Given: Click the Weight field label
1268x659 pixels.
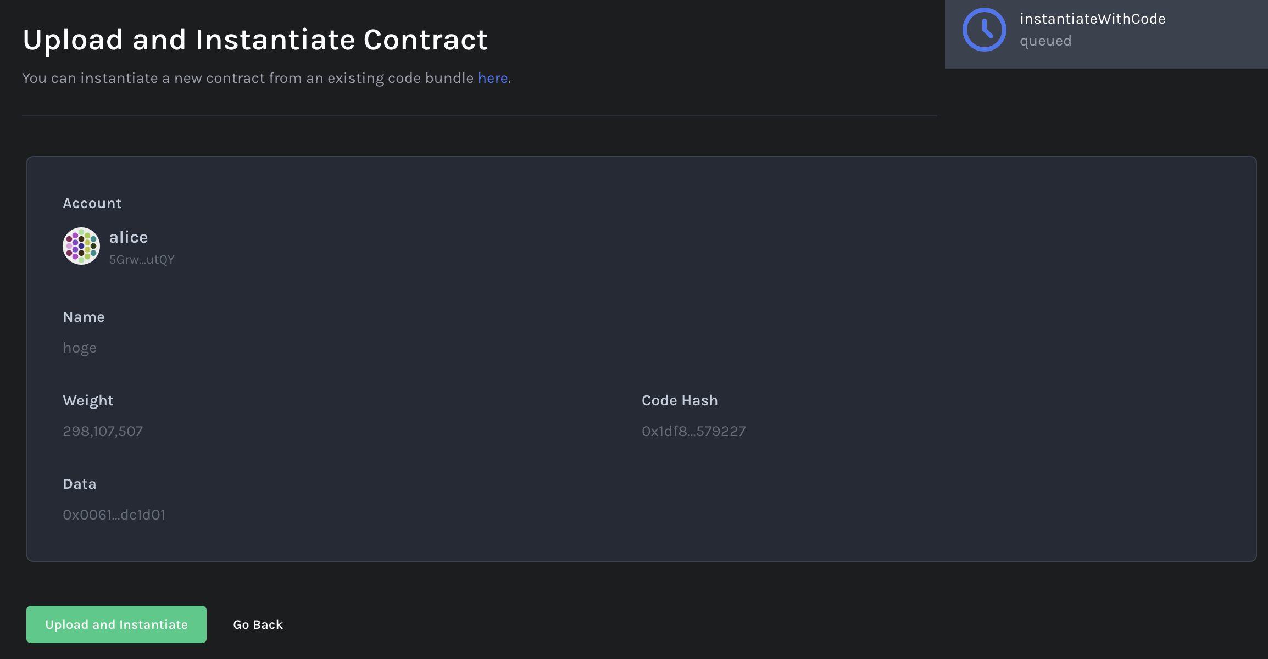Looking at the screenshot, I should [88, 401].
